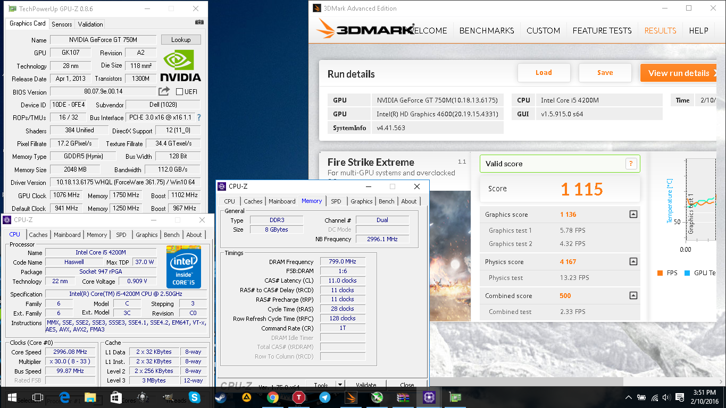This screenshot has width=726, height=408.
Task: Launch Microsoft Edge from taskbar
Action: [x=65, y=397]
